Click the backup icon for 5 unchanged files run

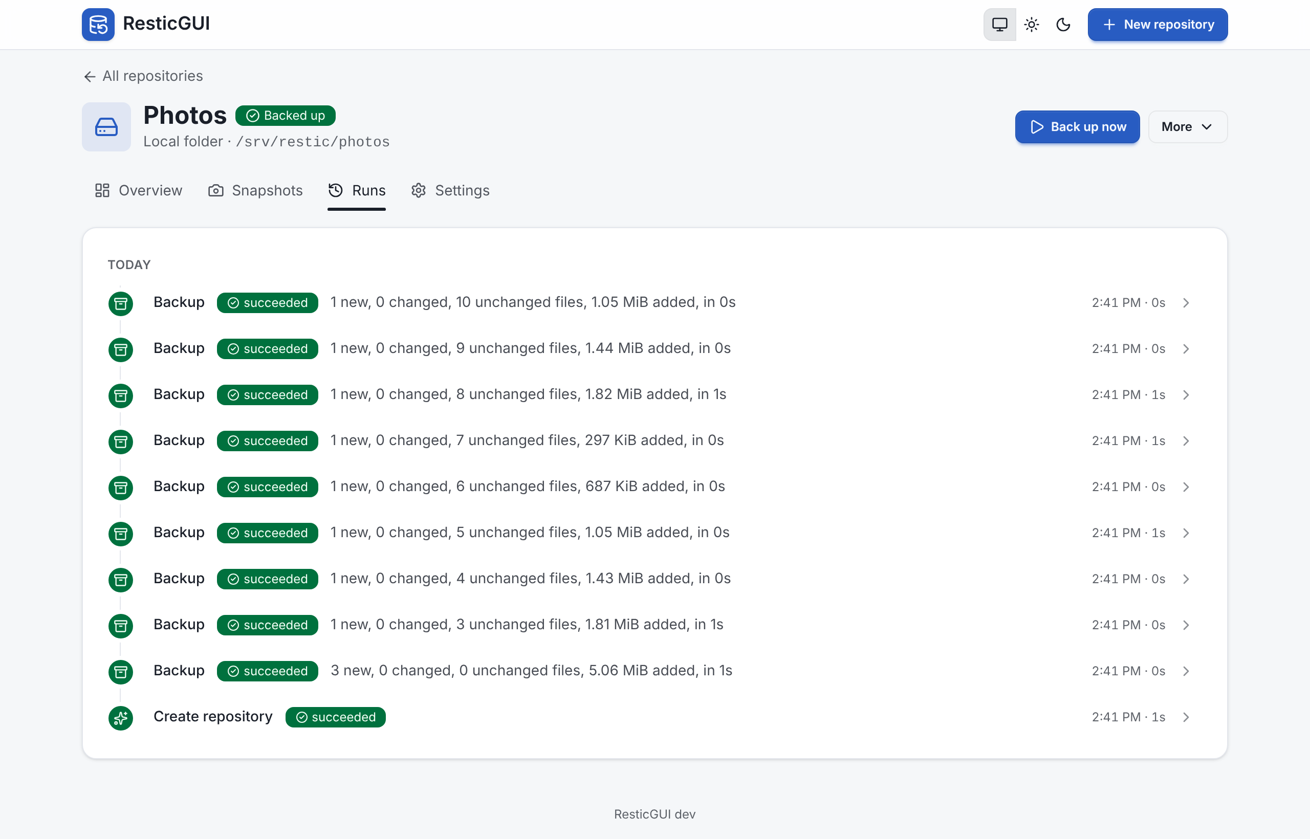[120, 534]
